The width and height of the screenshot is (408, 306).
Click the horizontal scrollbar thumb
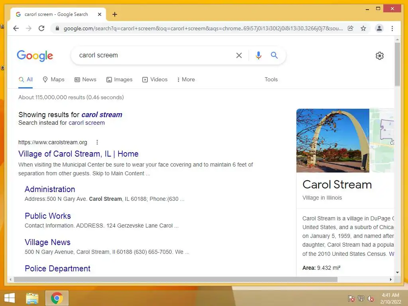[x=176, y=279]
